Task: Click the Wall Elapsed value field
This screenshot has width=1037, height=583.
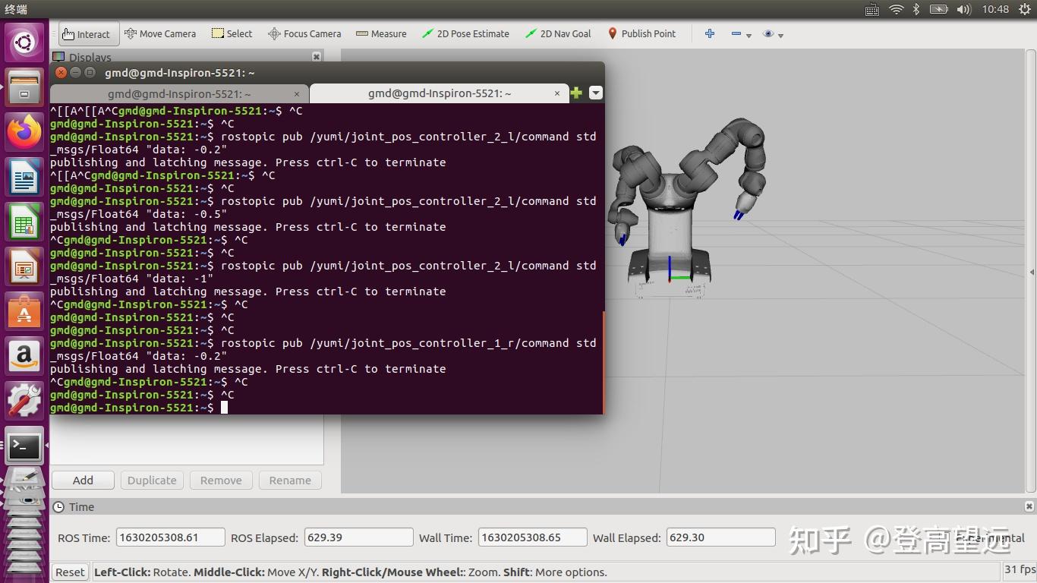Action: pyautogui.click(x=720, y=537)
